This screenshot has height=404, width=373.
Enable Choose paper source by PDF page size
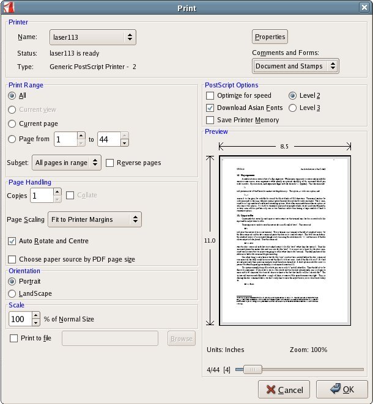(12, 259)
